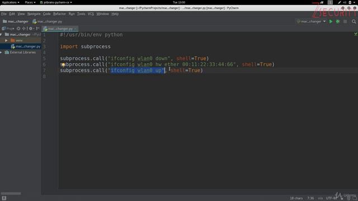The height and width of the screenshot is (201, 358).
Task: Click the 'ifconfig wlan0 down' string
Action: coord(139,59)
